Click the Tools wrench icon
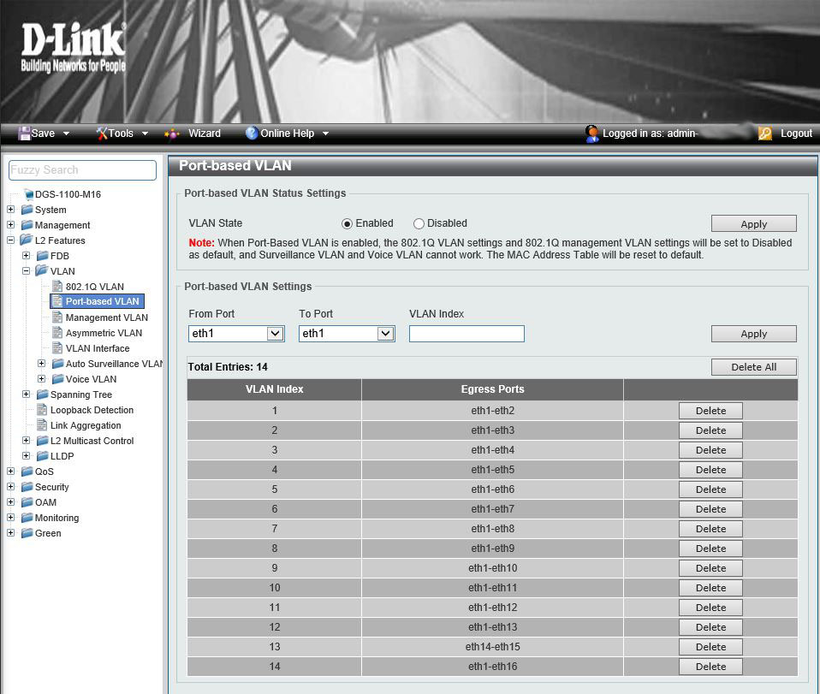The width and height of the screenshot is (820, 694). point(102,133)
